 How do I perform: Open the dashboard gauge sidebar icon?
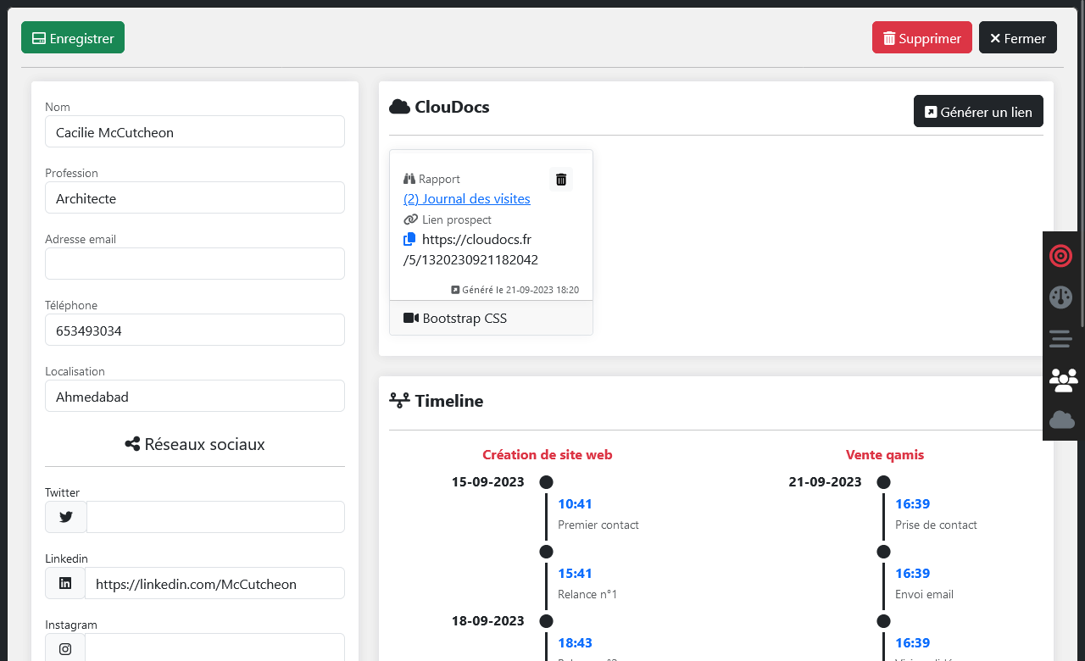pyautogui.click(x=1060, y=297)
